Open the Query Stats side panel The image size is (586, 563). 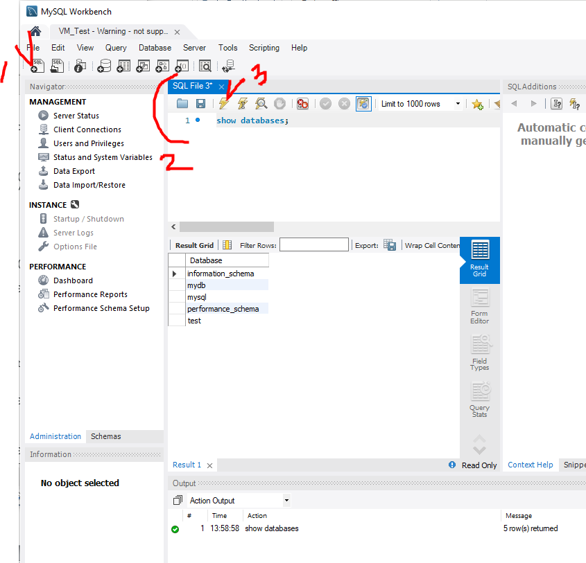coord(479,399)
